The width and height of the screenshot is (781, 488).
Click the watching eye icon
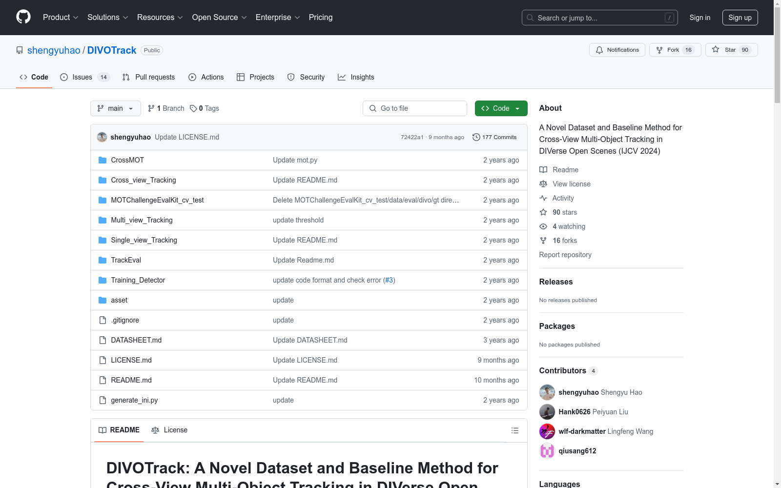543,226
